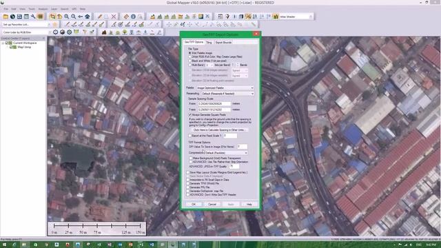
Task: Click the funnel filter Lidar icon
Action: (85, 32)
